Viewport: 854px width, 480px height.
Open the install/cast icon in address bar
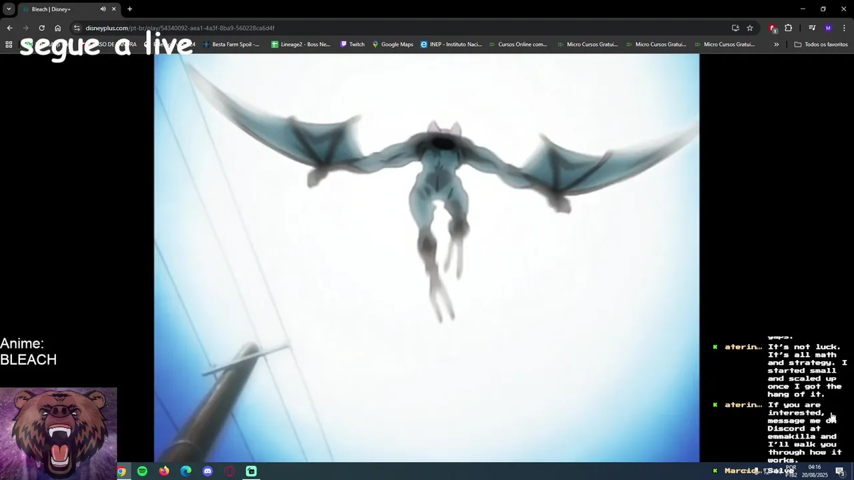pos(735,28)
